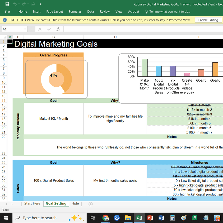Select column D header
This screenshot has width=223, height=223.
[115, 37]
